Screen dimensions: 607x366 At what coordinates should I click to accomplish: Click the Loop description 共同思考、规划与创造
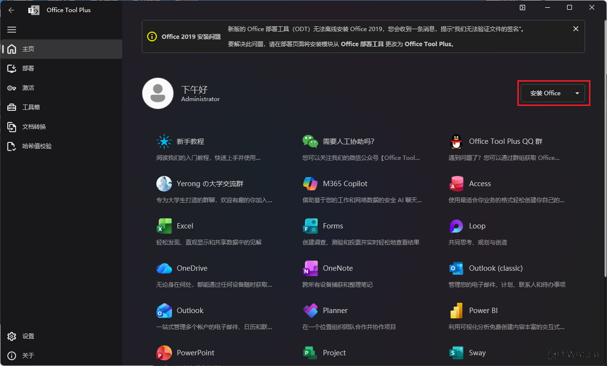click(x=478, y=242)
